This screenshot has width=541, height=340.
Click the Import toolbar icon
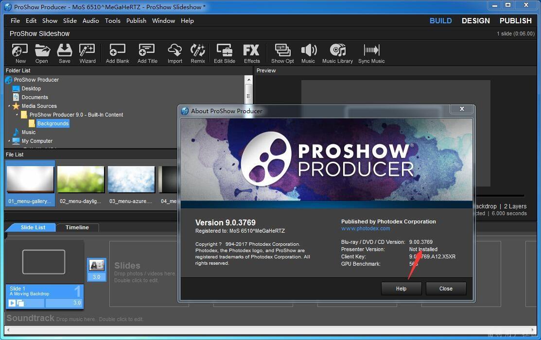tap(175, 53)
